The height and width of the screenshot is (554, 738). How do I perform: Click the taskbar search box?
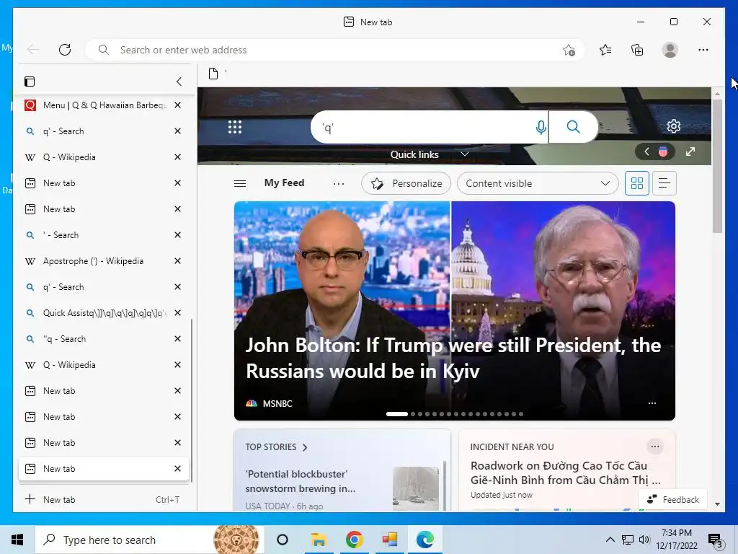point(148,540)
